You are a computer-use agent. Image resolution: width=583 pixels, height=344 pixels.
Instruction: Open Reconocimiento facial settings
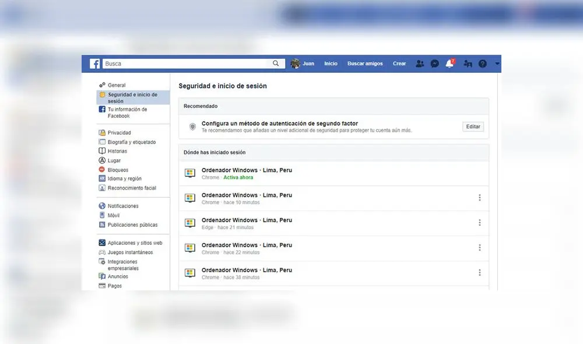coord(103,188)
